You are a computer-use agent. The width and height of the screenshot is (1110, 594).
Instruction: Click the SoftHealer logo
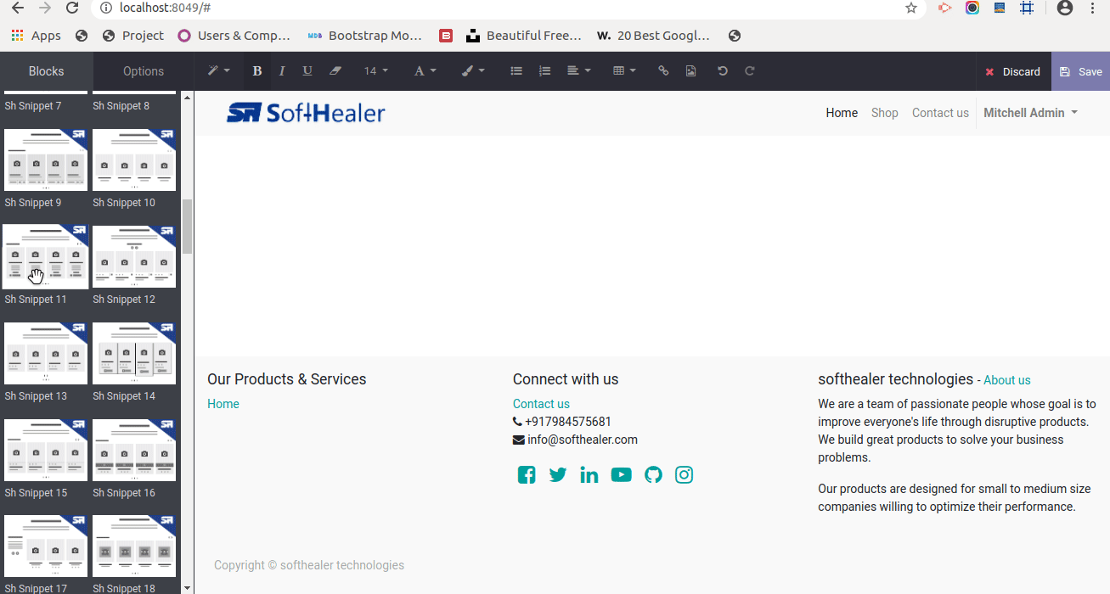point(306,113)
